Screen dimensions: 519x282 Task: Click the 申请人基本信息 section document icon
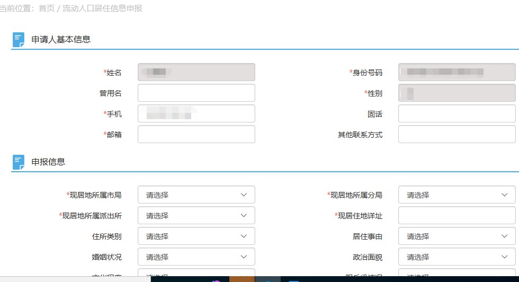(x=19, y=40)
